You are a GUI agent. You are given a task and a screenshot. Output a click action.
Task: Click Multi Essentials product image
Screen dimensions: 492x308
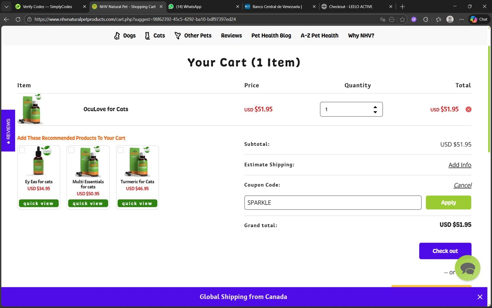89,162
